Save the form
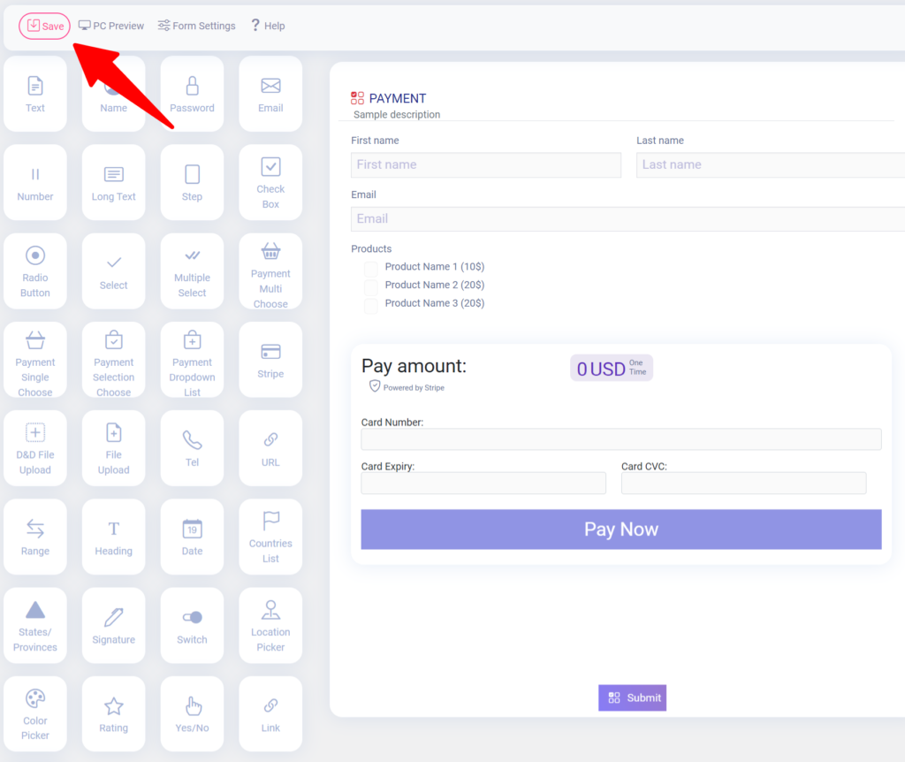Screen dimensions: 905x762 (45, 26)
